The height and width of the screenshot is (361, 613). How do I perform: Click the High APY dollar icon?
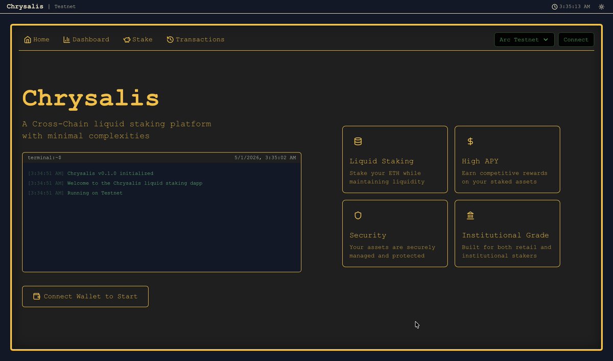[470, 141]
